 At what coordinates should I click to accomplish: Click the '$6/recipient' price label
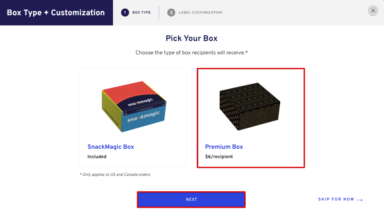pos(219,157)
